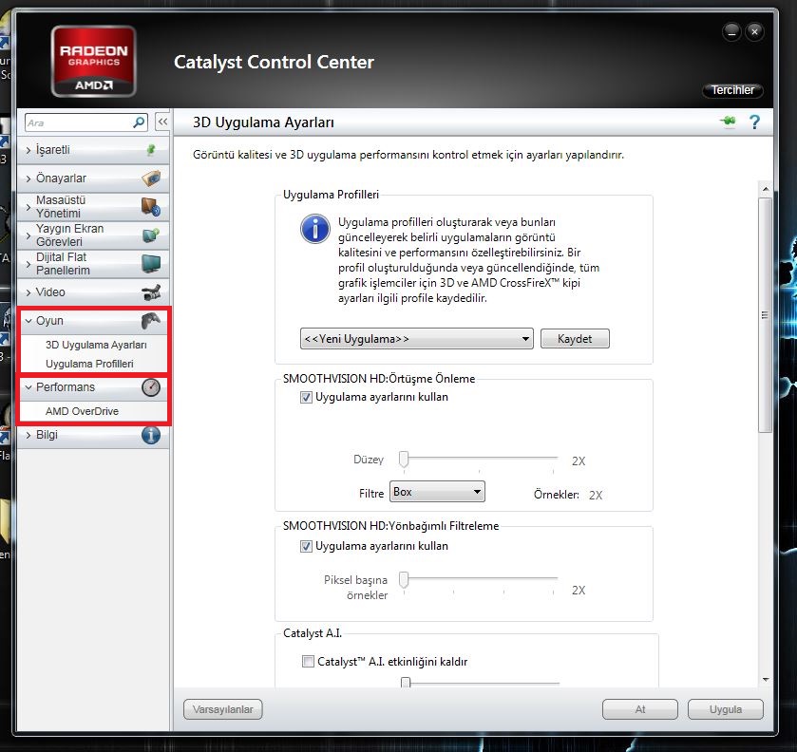Image resolution: width=797 pixels, height=752 pixels.
Task: Click the Video camera icon
Action: [x=151, y=292]
